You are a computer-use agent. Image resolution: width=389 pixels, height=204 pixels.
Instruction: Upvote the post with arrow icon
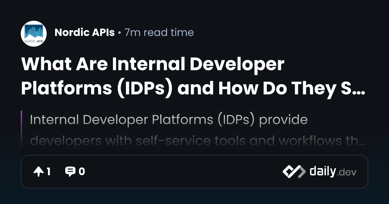click(x=39, y=172)
